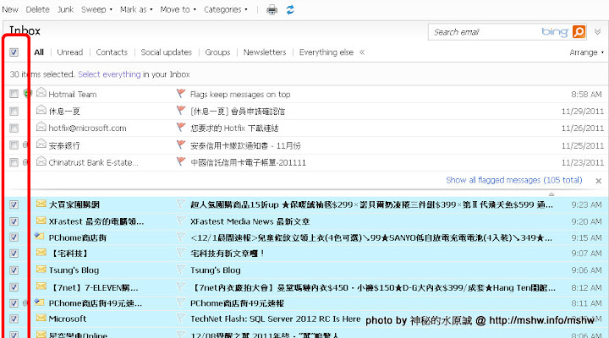This screenshot has width=609, height=338.
Task: Click envelope icon of 宅科技 row
Action: [x=41, y=253]
